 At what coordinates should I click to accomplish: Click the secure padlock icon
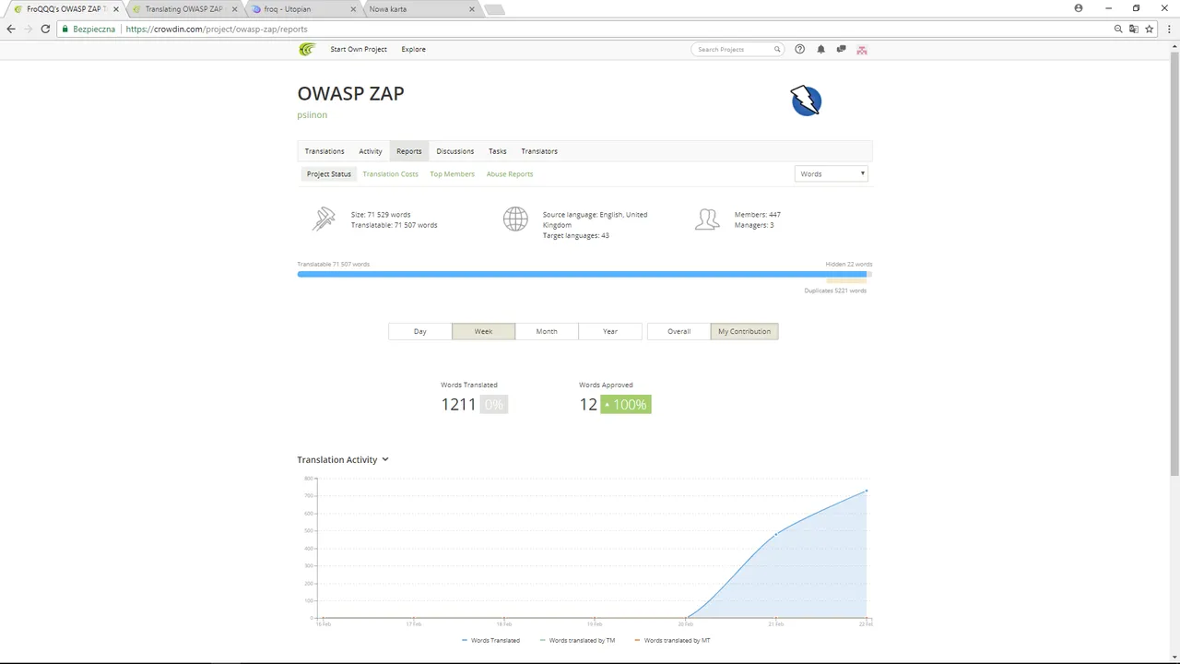point(65,29)
